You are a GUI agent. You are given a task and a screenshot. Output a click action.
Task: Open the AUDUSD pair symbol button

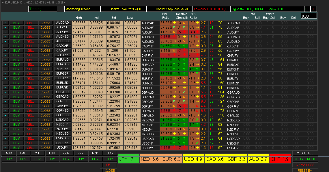(x=62, y=41)
